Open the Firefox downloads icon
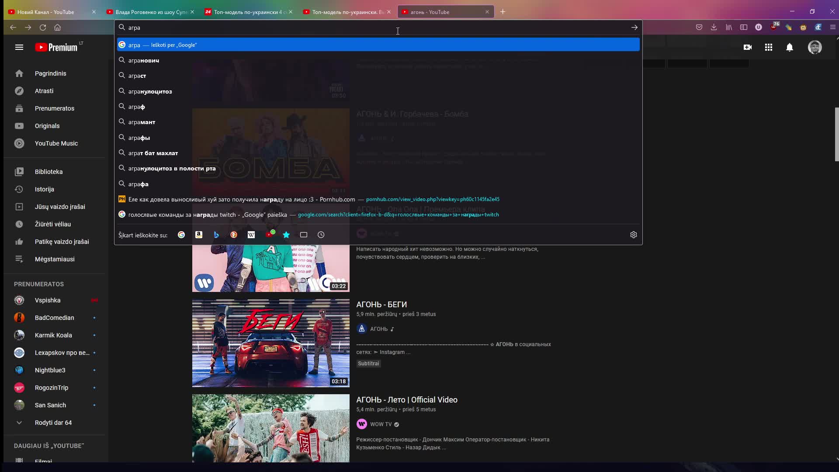Viewport: 839px width, 472px height. tap(714, 27)
